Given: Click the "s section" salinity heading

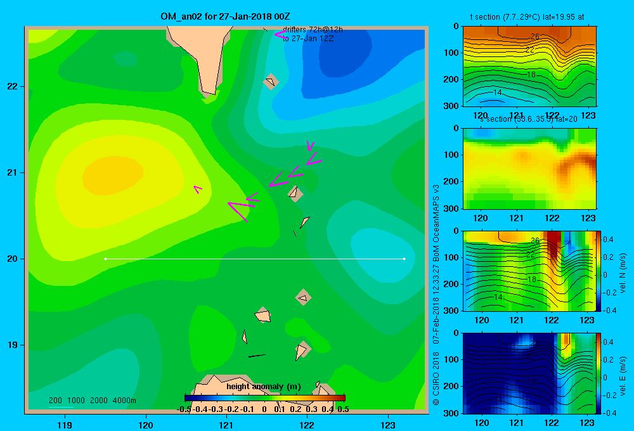Looking at the screenshot, I should pyautogui.click(x=528, y=119).
